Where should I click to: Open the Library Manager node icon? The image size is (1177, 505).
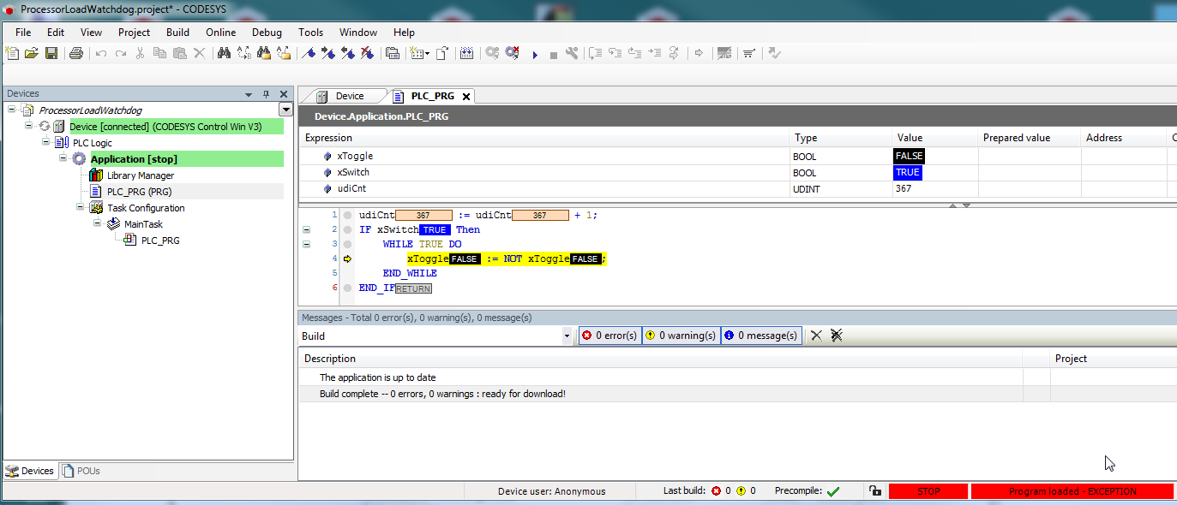coord(96,175)
